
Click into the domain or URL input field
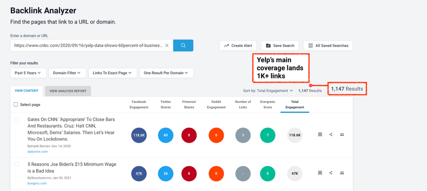click(x=88, y=46)
